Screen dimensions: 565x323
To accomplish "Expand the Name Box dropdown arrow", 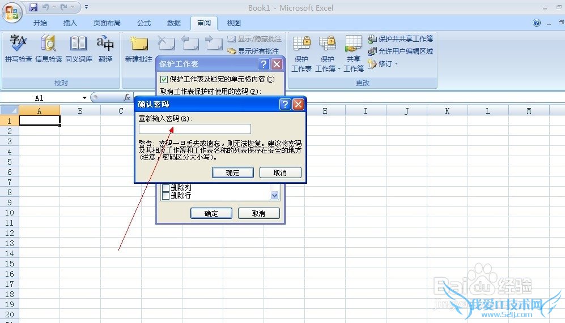I will click(x=84, y=98).
